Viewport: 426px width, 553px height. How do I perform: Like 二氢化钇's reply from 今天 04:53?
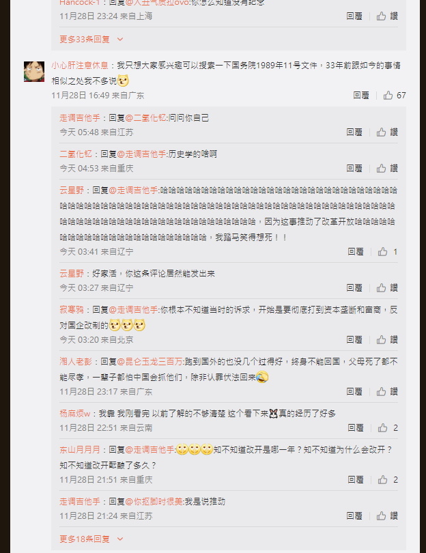click(x=387, y=168)
